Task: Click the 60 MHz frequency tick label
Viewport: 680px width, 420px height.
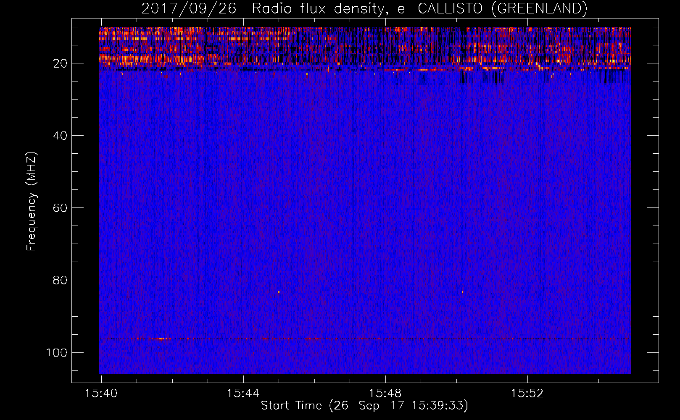Action: tap(60, 208)
